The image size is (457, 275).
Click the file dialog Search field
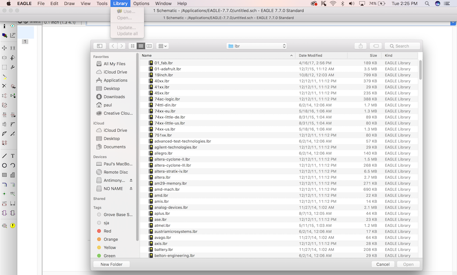point(403,46)
